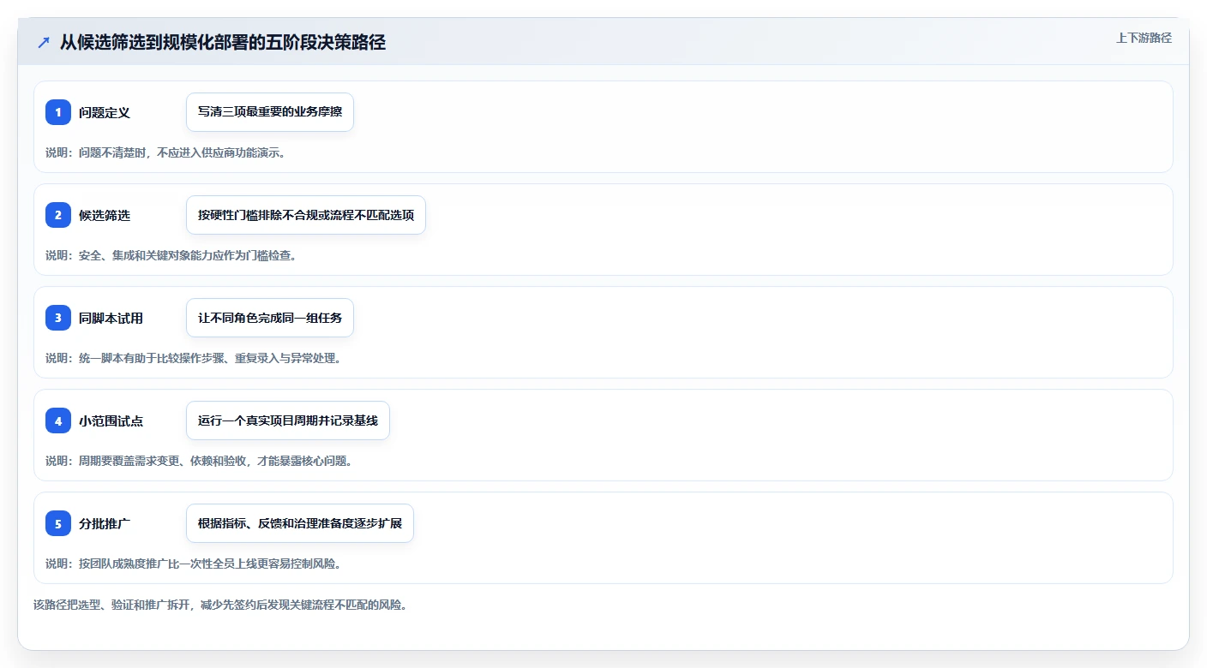Click the 根据指标、反馈和治理准备度逐步扩展 chip
The height and width of the screenshot is (668, 1207).
tap(300, 523)
